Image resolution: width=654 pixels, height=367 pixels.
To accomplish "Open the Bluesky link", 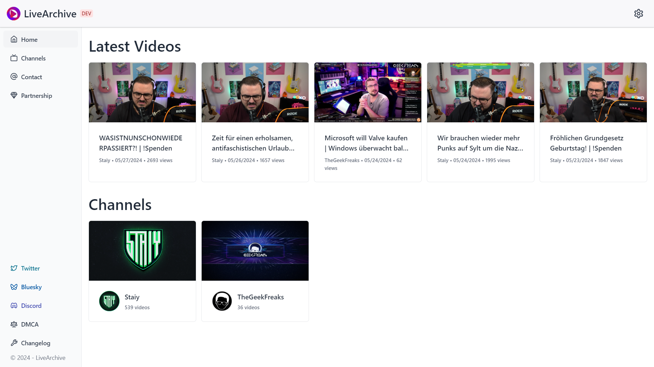I will [31, 287].
